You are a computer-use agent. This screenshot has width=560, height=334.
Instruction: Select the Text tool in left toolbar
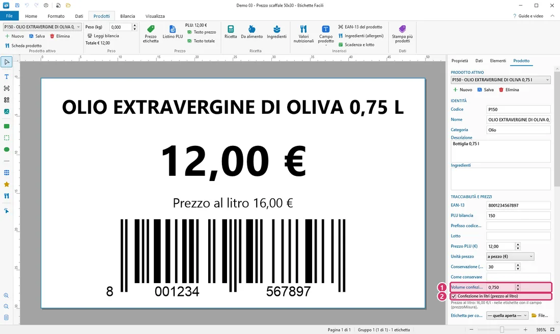7,77
